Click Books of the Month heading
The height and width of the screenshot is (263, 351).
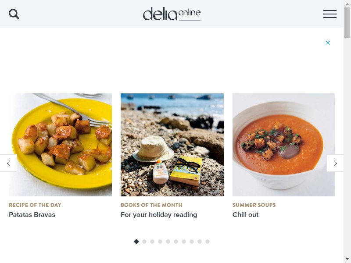click(x=151, y=205)
